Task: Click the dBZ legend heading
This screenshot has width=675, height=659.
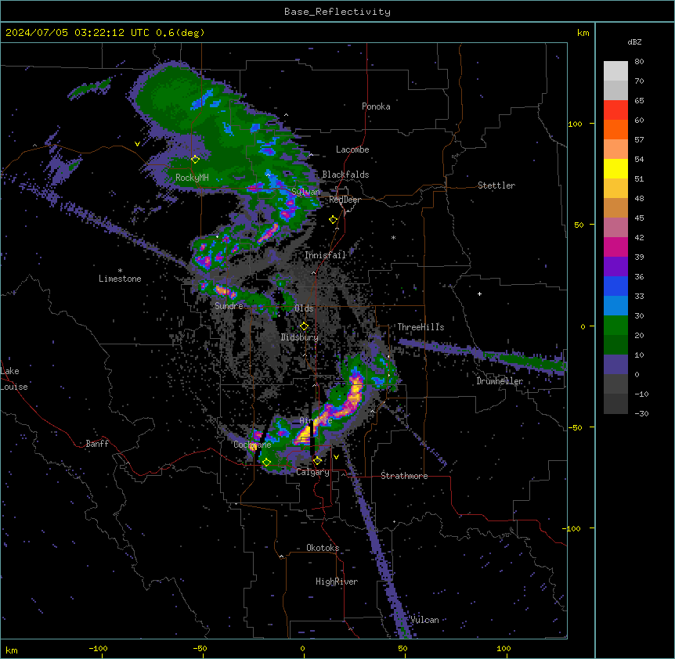Action: point(634,41)
